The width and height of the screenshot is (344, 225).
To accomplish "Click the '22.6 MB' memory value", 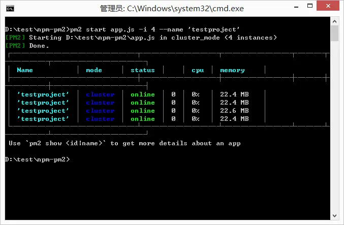I will (x=234, y=111).
